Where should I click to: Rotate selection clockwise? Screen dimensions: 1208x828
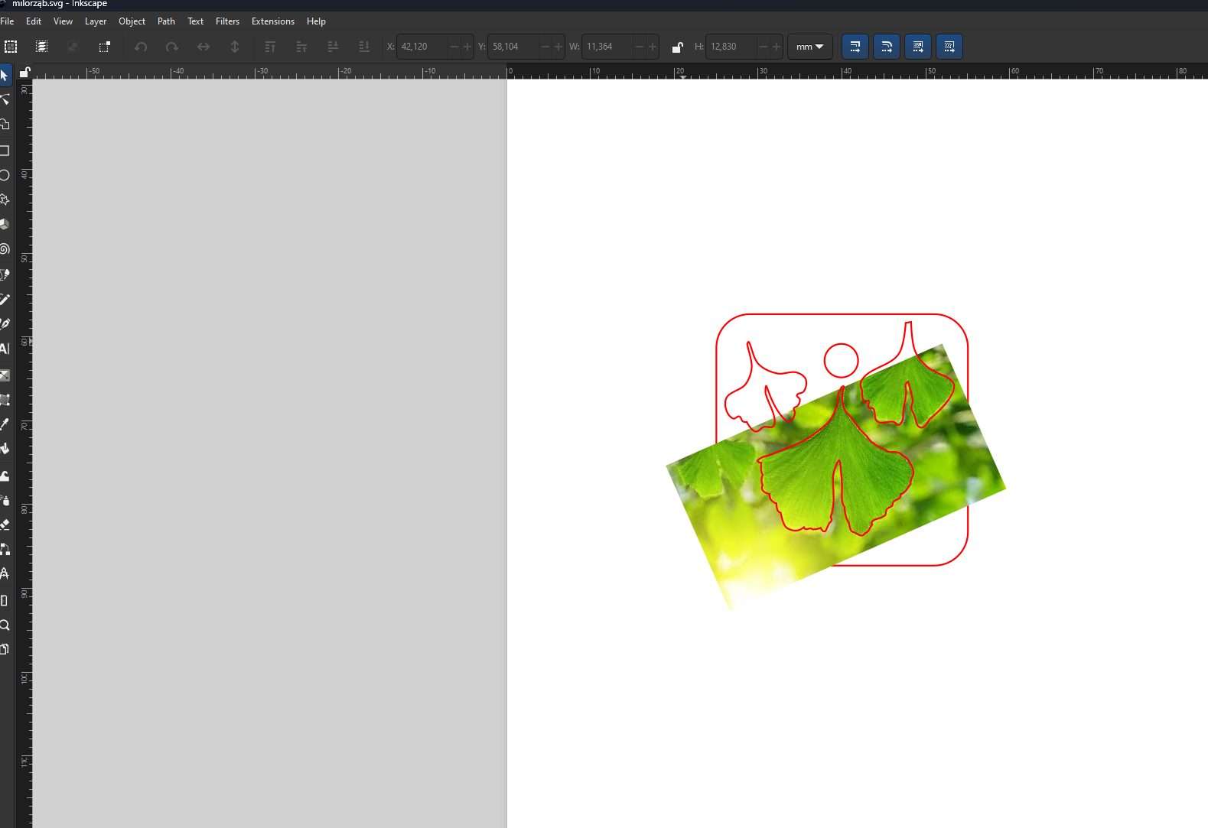tap(172, 47)
